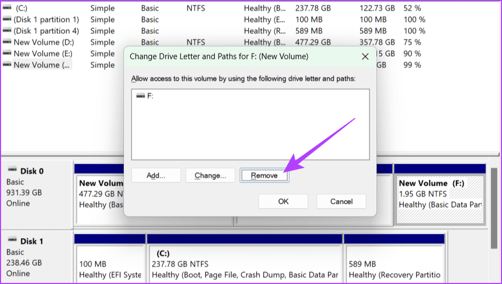Confirm the dialog with OK
Viewport: 502px width, 284px height.
[283, 202]
